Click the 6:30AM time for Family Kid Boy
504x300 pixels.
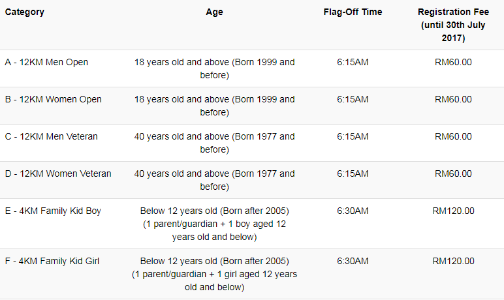coord(353,211)
